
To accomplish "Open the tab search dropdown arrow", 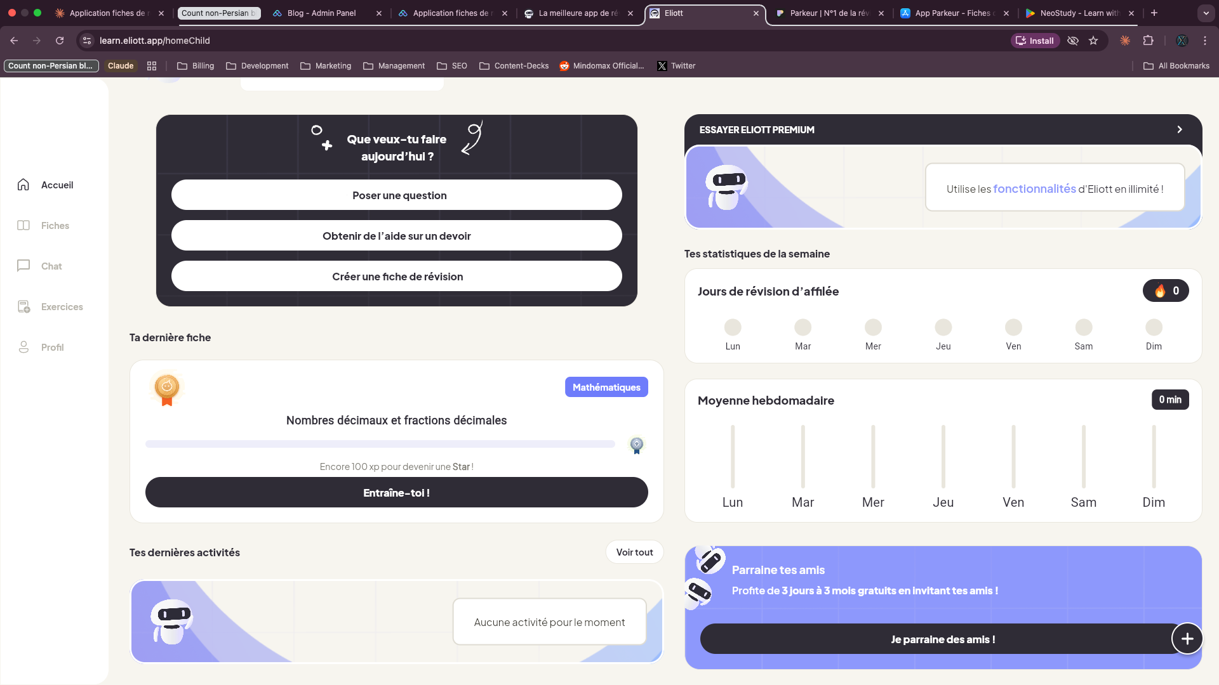I will coord(1206,13).
